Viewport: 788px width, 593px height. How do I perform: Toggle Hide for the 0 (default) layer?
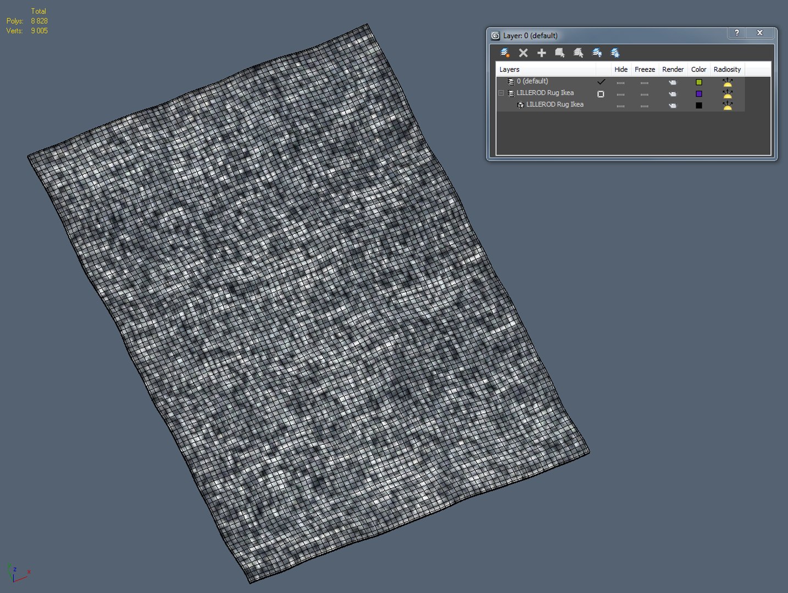click(620, 83)
